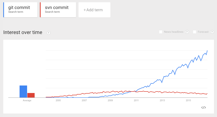Click the 2015 label on time axis
The image size is (217, 117).
(x=188, y=100)
